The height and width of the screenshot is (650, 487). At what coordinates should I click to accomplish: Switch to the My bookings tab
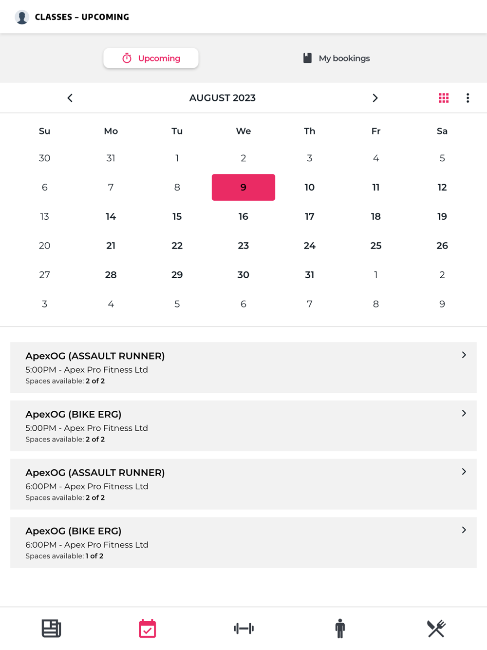(337, 58)
